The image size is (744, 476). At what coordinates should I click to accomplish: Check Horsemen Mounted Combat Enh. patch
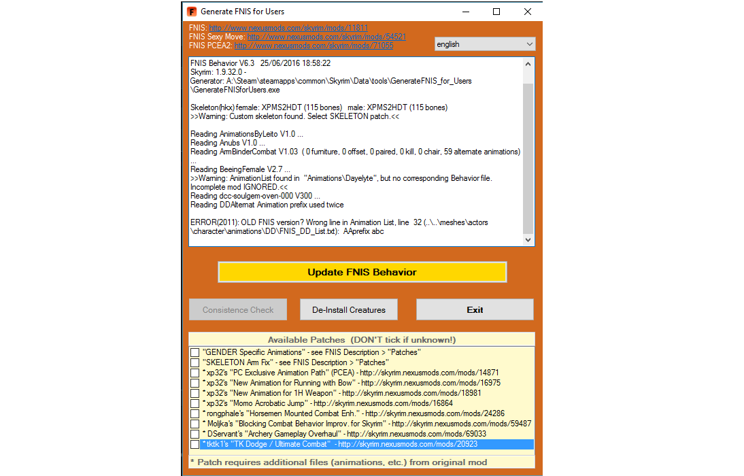point(195,413)
